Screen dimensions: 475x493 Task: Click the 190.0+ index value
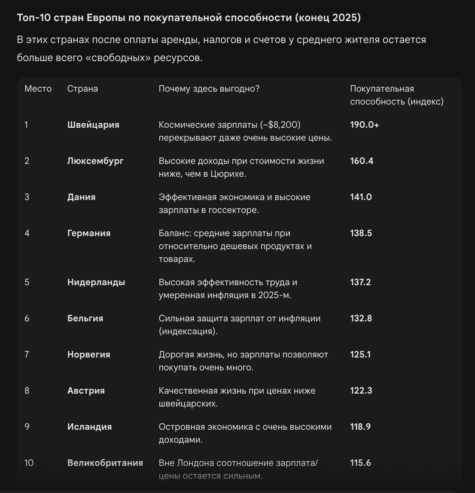pyautogui.click(x=364, y=125)
